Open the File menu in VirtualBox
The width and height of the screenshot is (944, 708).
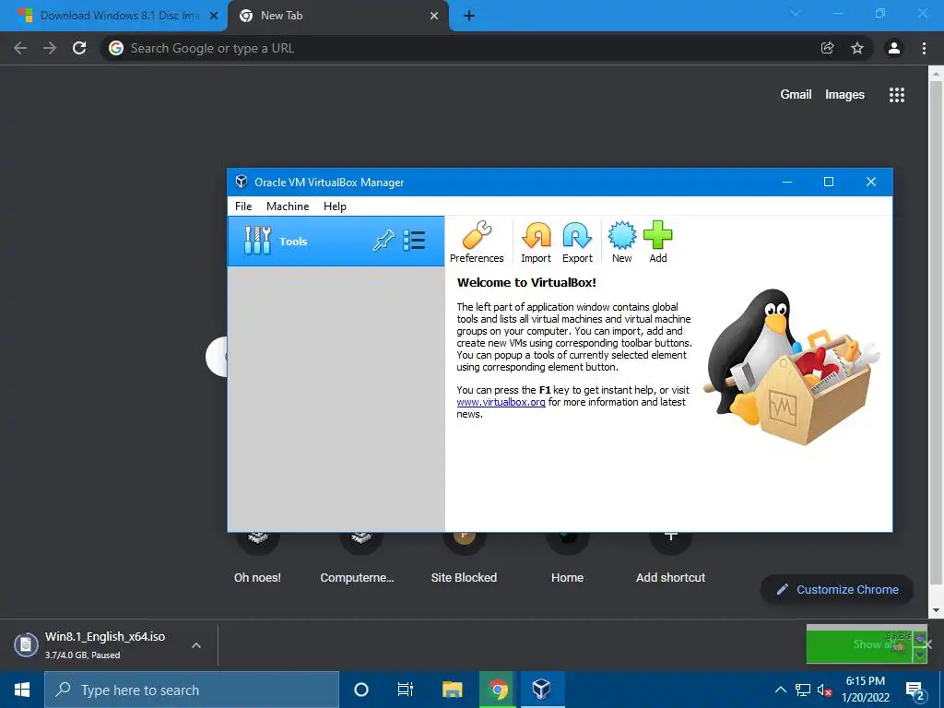(x=243, y=206)
